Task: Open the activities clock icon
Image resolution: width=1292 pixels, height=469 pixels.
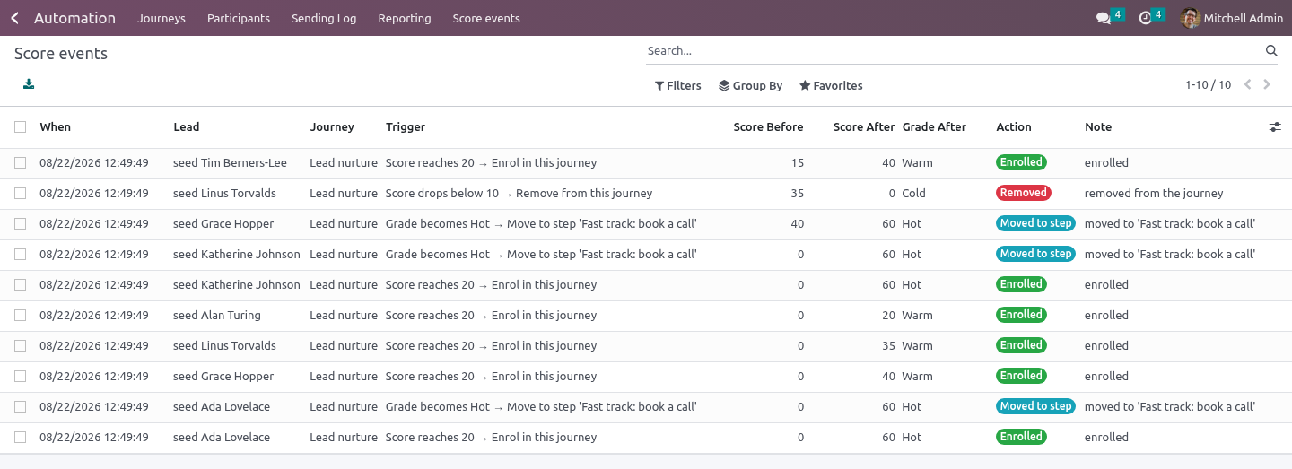Action: (x=1145, y=18)
